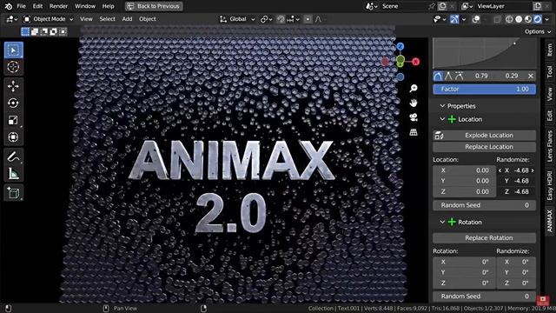This screenshot has height=313, width=556.
Task: Select the Annotate tool
Action: 14,156
